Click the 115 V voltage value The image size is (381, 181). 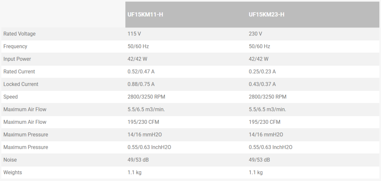pos(134,34)
